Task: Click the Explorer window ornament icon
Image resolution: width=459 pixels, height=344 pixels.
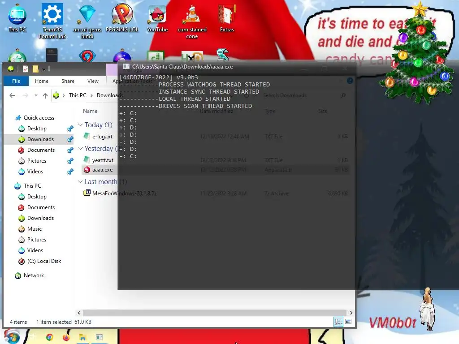Action: pos(11,69)
